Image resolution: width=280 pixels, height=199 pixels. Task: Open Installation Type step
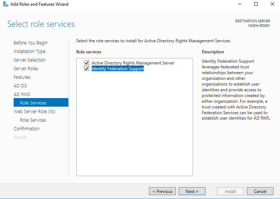pos(29,52)
